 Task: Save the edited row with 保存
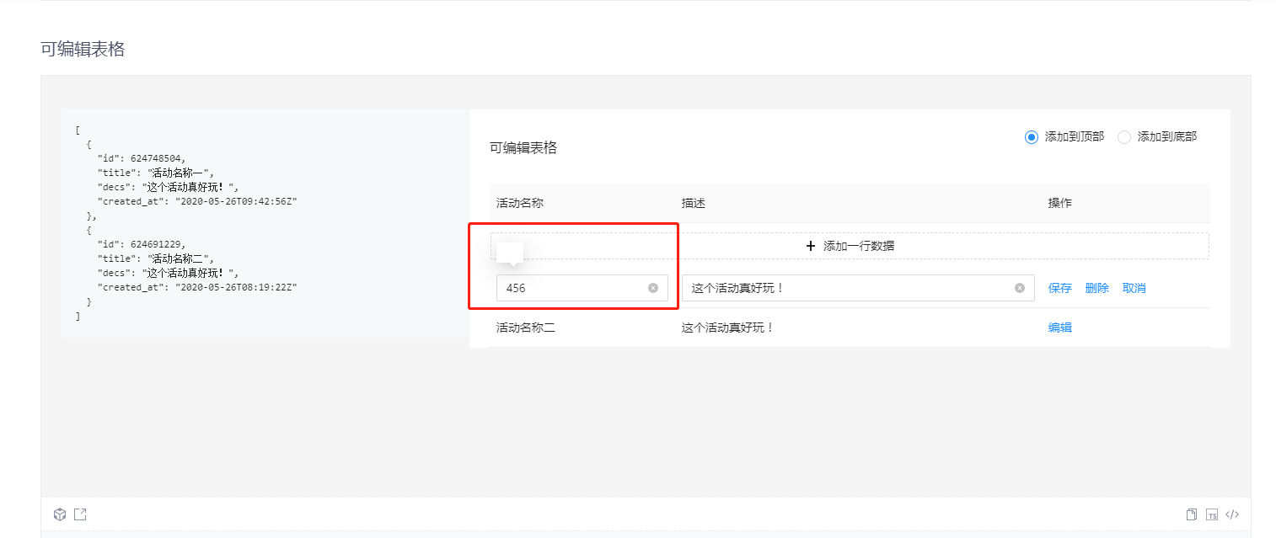click(x=1060, y=288)
